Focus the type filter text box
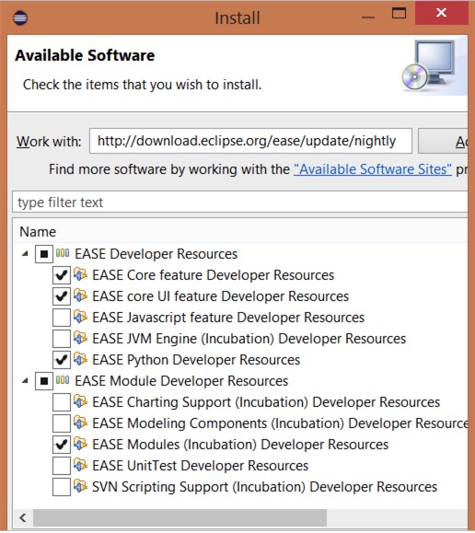Screen dimensions: 475x533 [240, 203]
